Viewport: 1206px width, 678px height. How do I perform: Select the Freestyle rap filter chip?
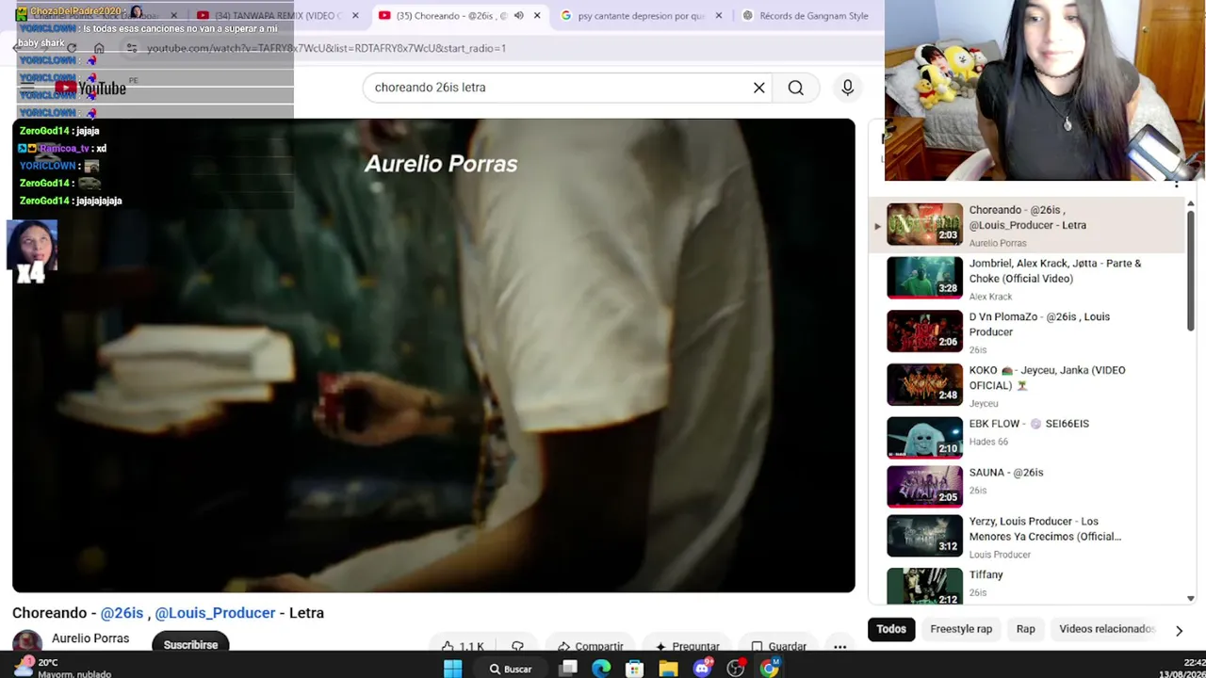click(x=961, y=629)
